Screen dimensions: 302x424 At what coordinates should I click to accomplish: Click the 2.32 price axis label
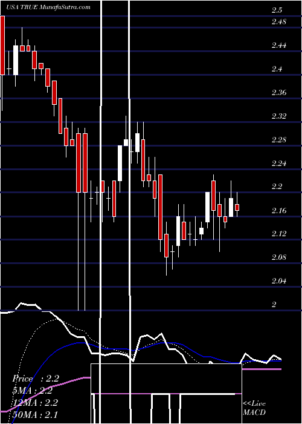tap(279, 116)
